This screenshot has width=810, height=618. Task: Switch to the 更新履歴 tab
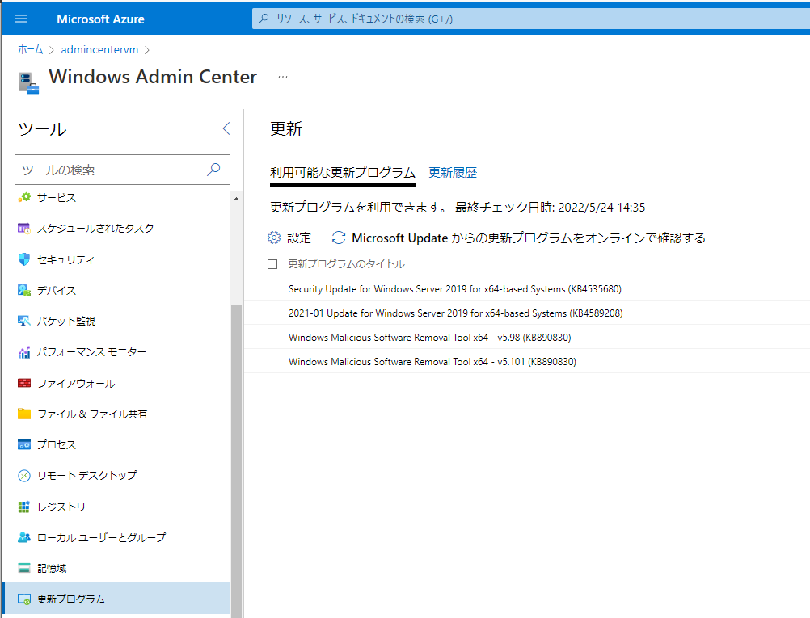pos(453,172)
